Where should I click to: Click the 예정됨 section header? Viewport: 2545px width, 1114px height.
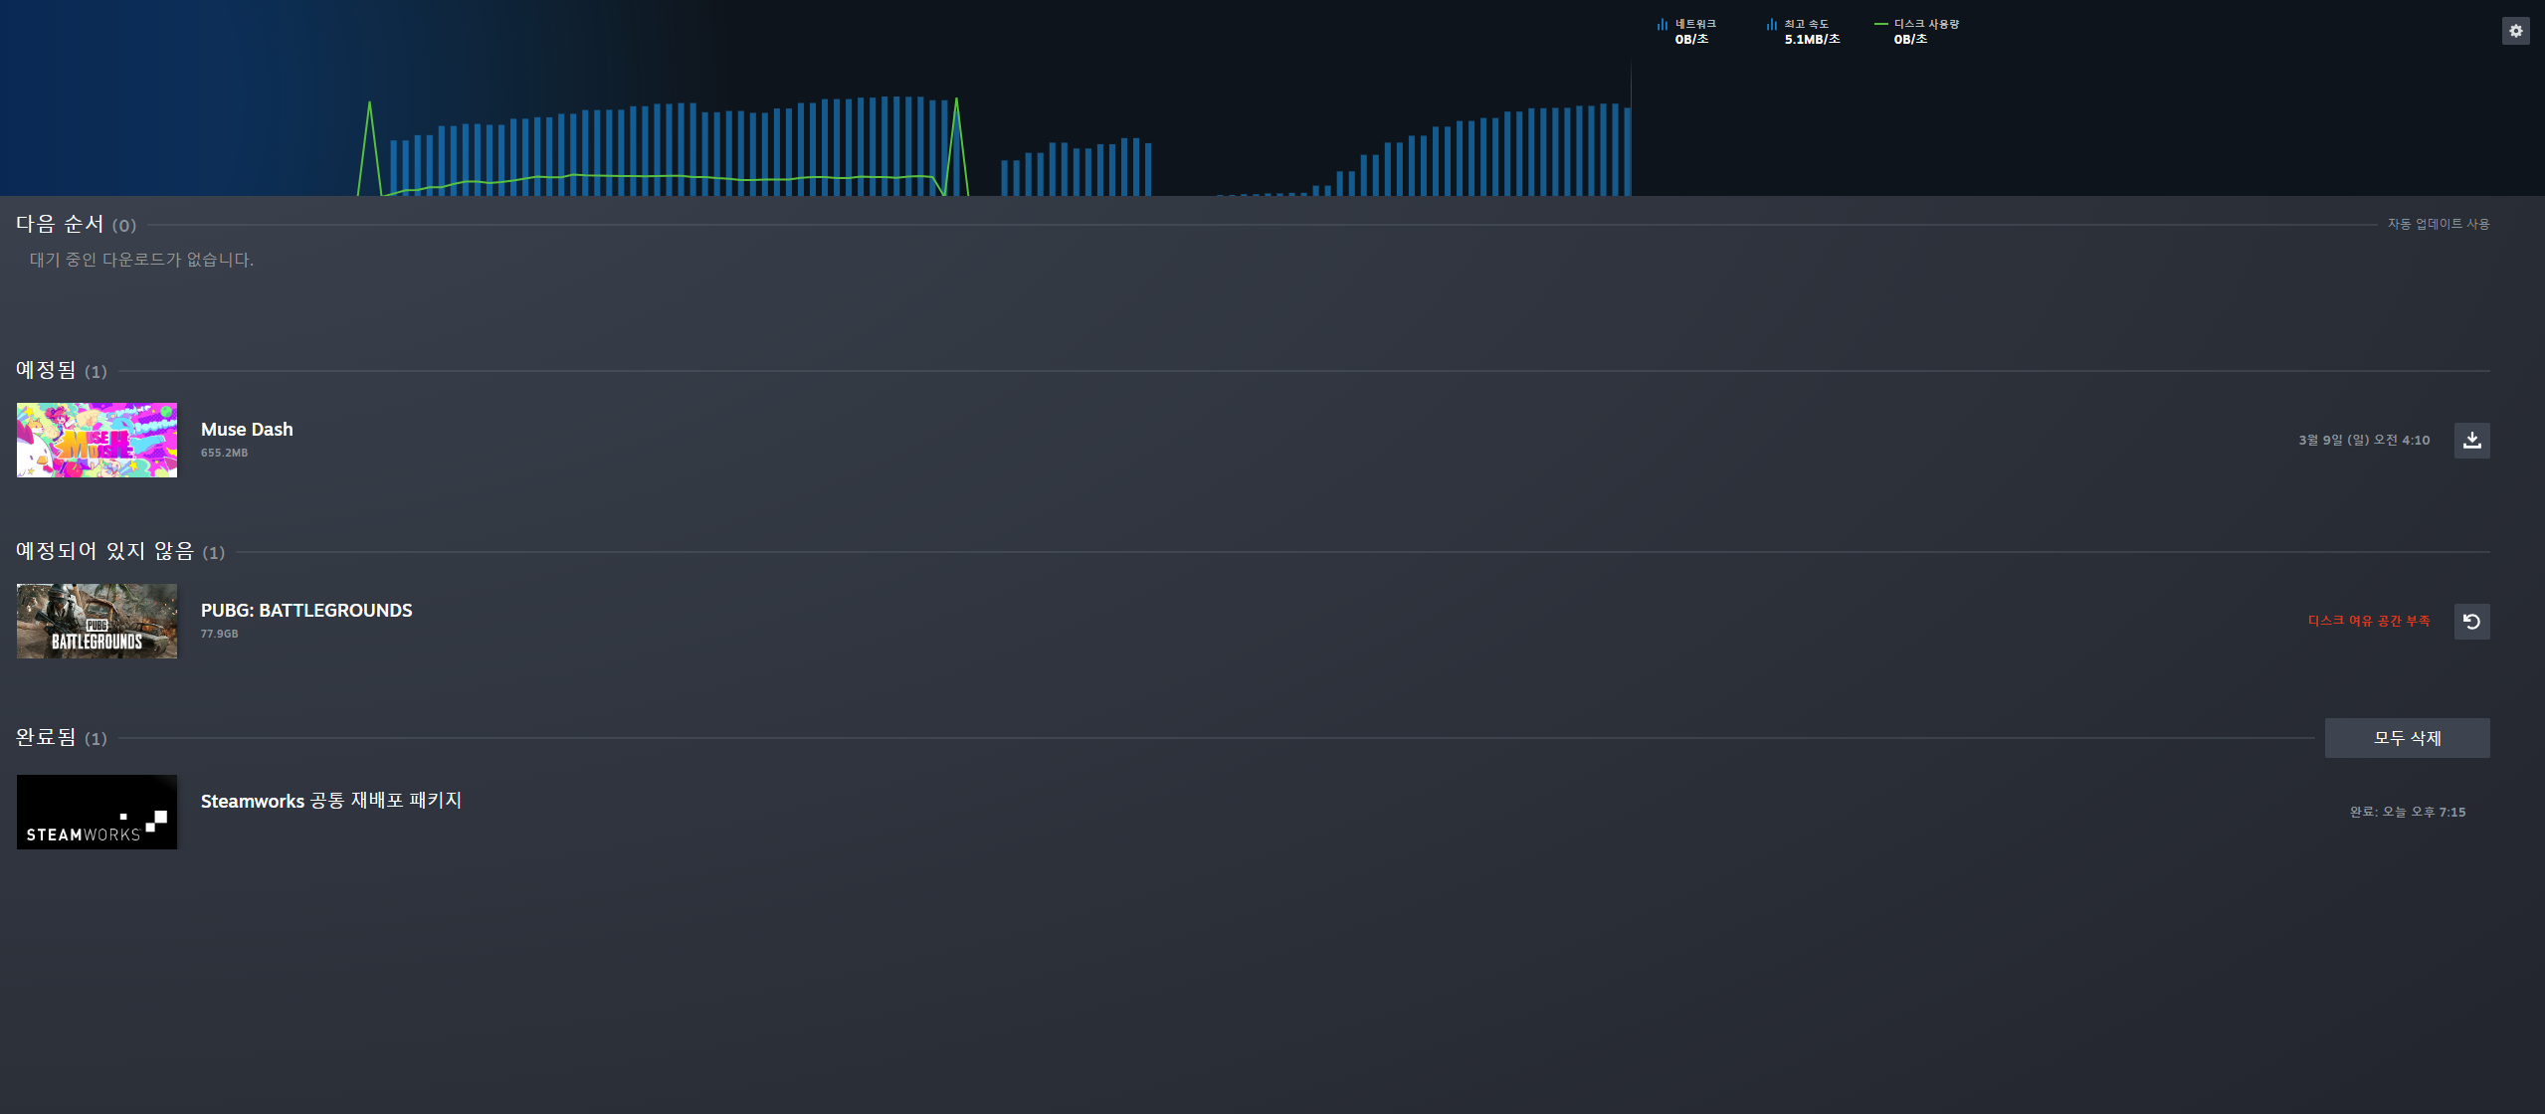point(47,370)
